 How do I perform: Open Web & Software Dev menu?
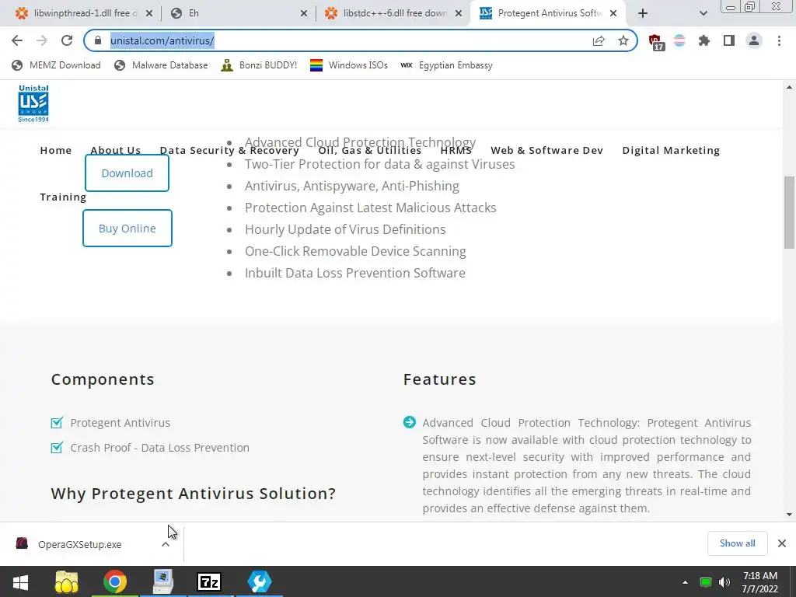[x=546, y=150]
